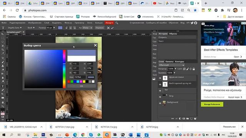Open the blend mode 'Обычный' dropdown
The image size is (246, 138).
(x=171, y=65)
